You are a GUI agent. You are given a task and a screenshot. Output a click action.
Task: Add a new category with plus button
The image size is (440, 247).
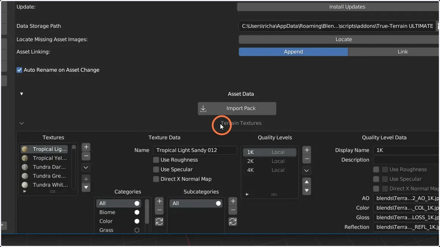coord(159,201)
